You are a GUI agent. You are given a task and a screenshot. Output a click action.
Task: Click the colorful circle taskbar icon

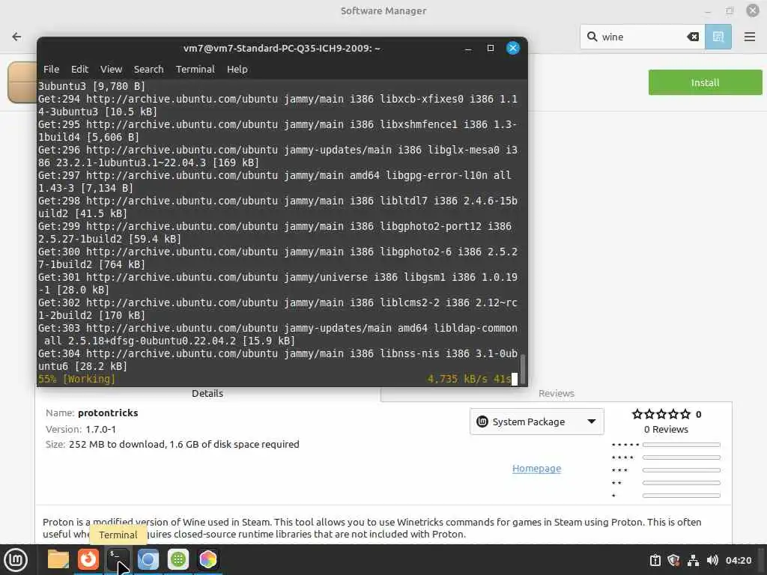(208, 559)
